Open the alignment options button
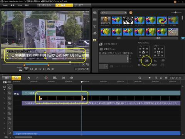This screenshot has height=139, width=185. 108,49
